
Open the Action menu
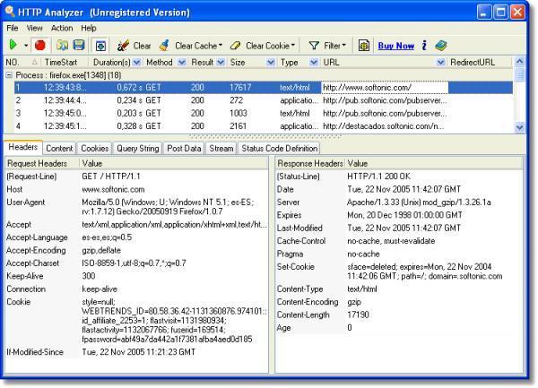tap(62, 28)
